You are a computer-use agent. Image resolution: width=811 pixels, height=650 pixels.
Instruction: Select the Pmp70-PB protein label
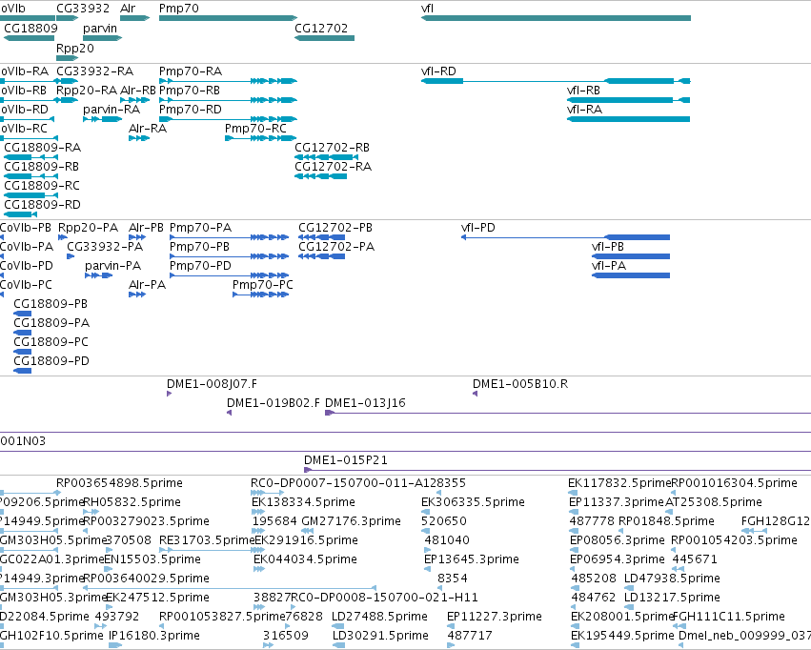199,247
